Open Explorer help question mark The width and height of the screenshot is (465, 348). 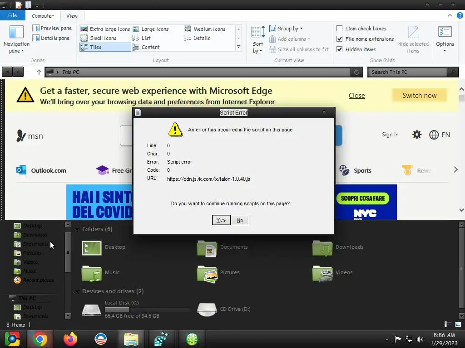tap(460, 15)
